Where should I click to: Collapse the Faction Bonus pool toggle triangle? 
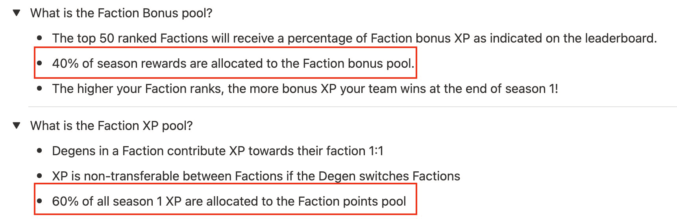coord(17,13)
